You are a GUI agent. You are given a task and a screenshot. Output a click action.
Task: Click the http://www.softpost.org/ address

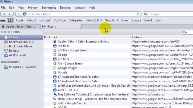148,94
